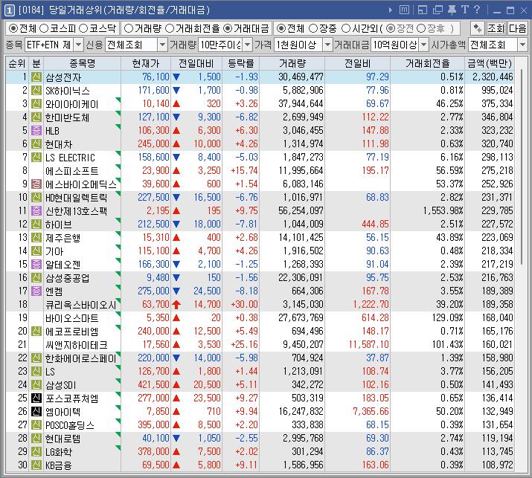
Task: Click the 신 badge in the KB금융 row
Action: tap(36, 465)
